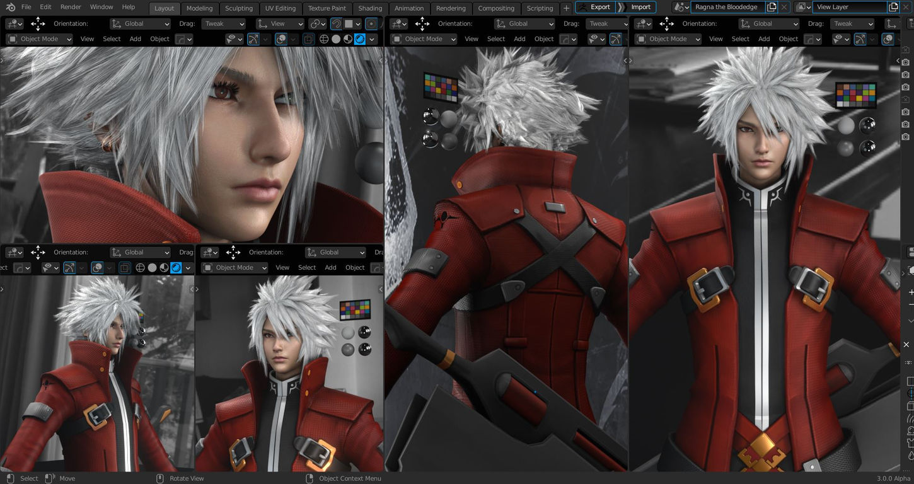Screen dimensions: 914x484
Task: Select the Move tool icon in the bottom-left viewport
Action: [38, 253]
